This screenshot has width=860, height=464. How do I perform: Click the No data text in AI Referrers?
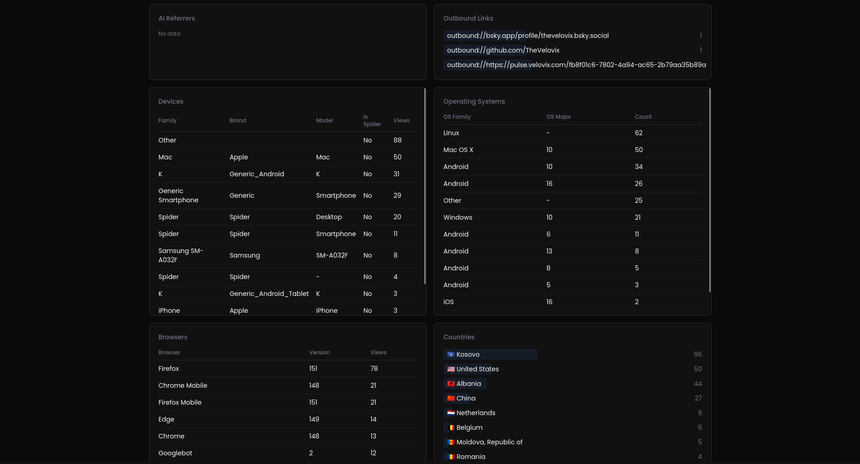(x=169, y=34)
